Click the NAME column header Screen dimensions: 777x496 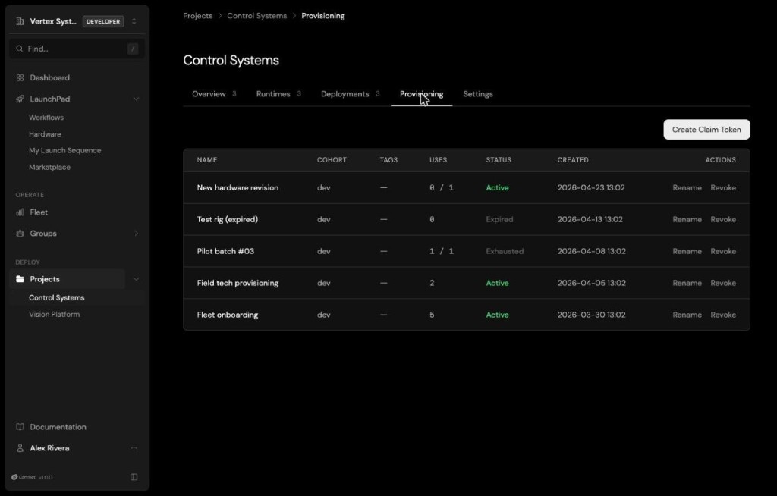(x=207, y=160)
